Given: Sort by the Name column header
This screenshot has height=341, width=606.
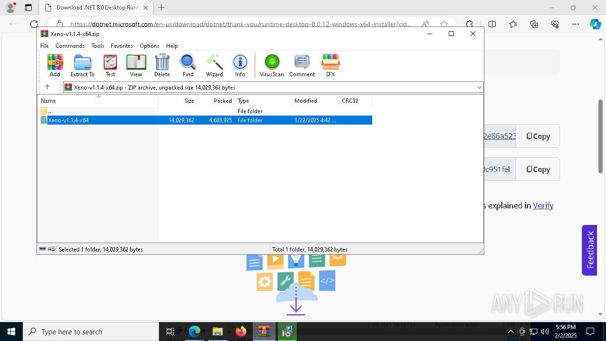Looking at the screenshot, I should coord(98,101).
